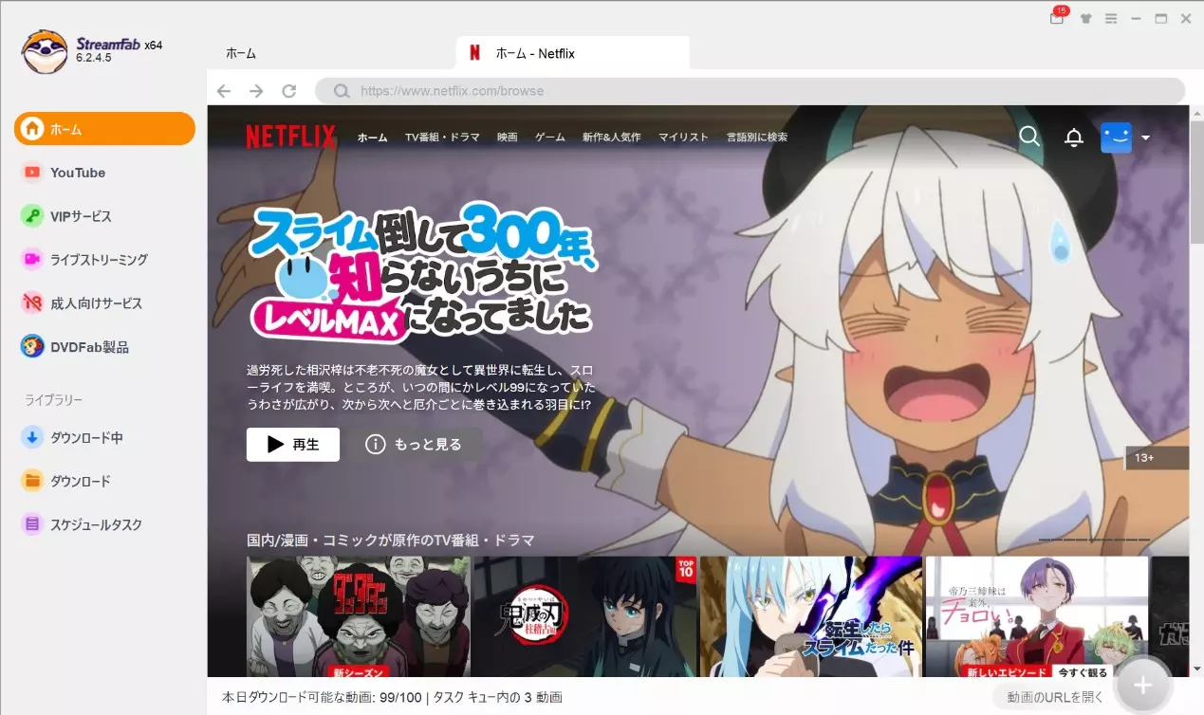This screenshot has width=1204, height=715.
Task: Select 映画 in the Netflix navigation
Action: (507, 137)
